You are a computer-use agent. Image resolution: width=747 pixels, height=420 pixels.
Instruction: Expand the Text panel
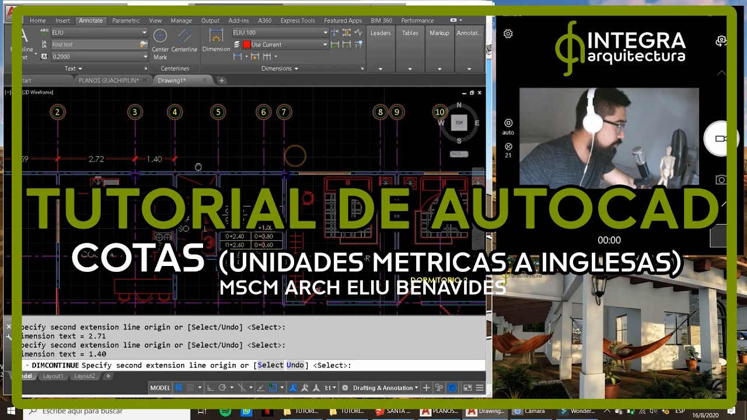pyautogui.click(x=73, y=68)
